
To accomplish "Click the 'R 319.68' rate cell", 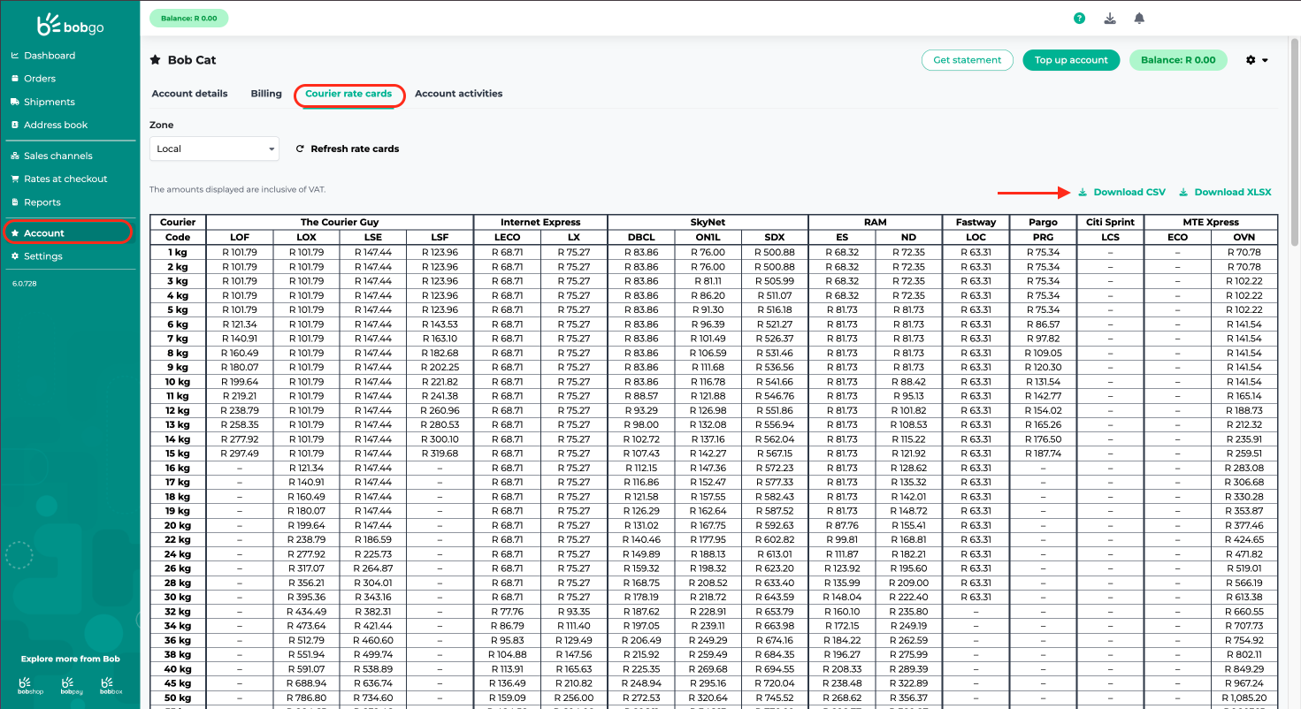I will pyautogui.click(x=440, y=454).
